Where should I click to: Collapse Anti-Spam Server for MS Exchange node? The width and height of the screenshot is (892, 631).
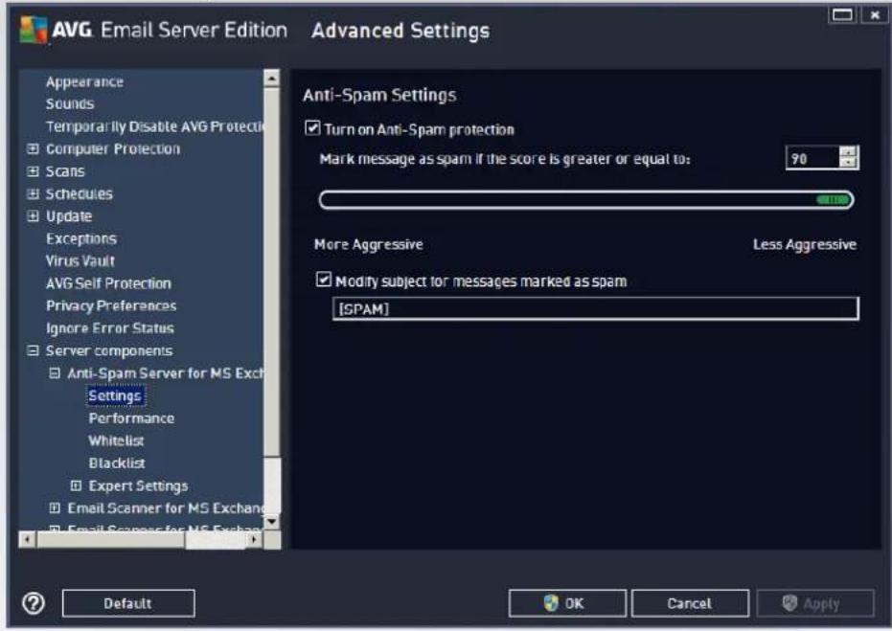[x=55, y=373]
